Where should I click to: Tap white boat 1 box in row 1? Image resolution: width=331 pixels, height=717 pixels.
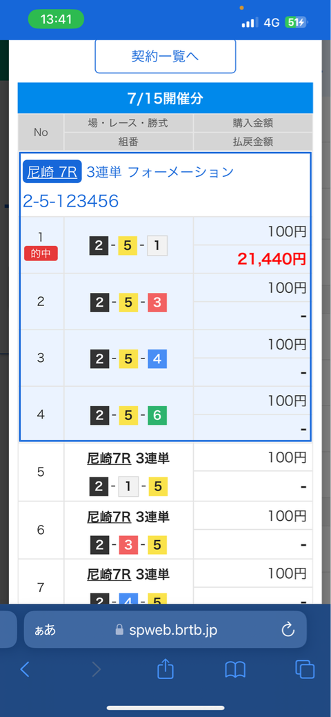pos(157,246)
